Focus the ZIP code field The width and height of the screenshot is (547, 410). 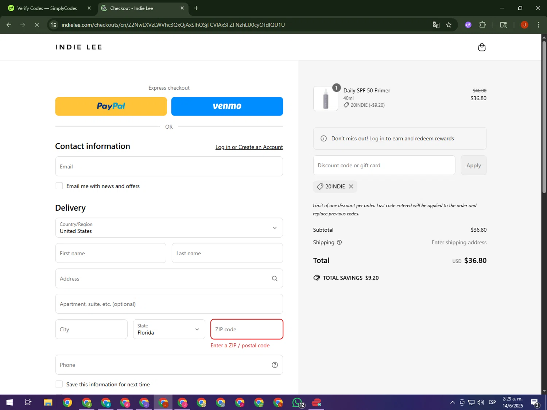pyautogui.click(x=247, y=329)
